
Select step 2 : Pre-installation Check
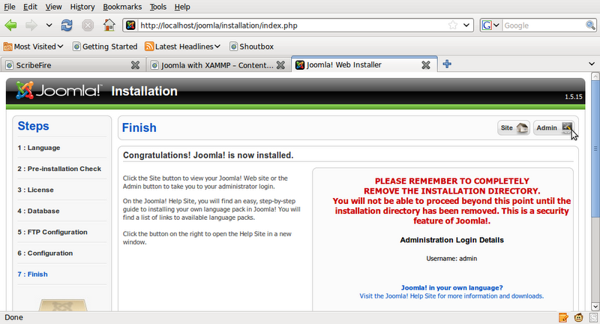point(59,169)
